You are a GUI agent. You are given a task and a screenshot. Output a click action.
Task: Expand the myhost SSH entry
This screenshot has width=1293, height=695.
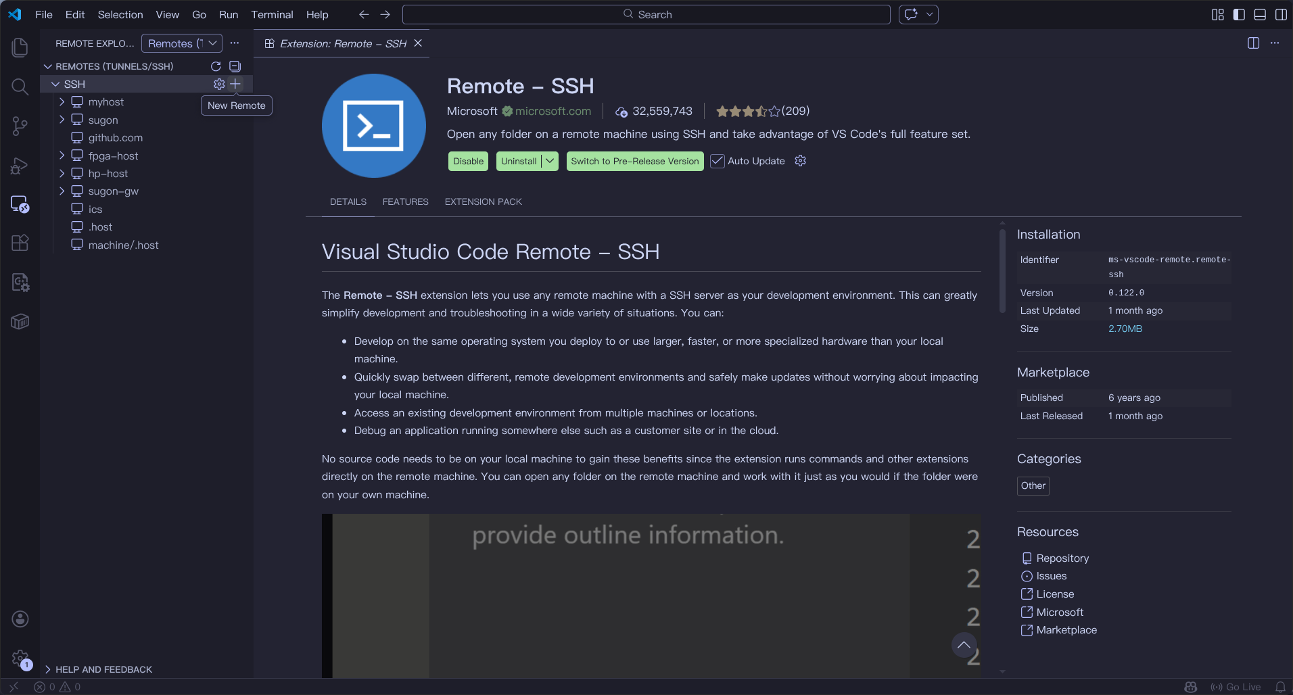point(62,102)
